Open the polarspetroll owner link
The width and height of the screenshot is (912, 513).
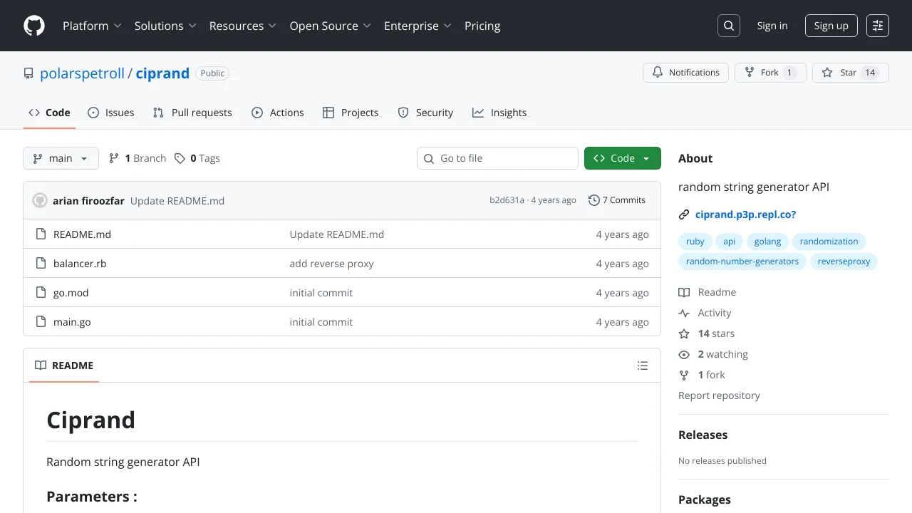click(83, 73)
